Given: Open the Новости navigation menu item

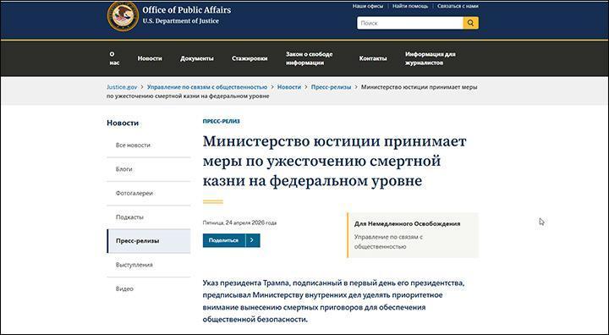Looking at the screenshot, I should click(x=150, y=58).
